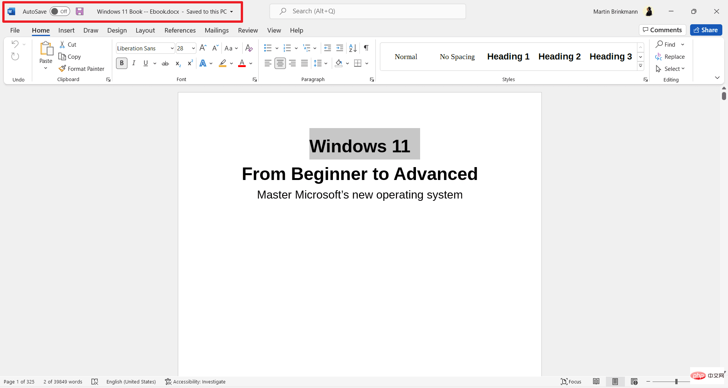Click the Redo icon
The height and width of the screenshot is (388, 728).
15,56
